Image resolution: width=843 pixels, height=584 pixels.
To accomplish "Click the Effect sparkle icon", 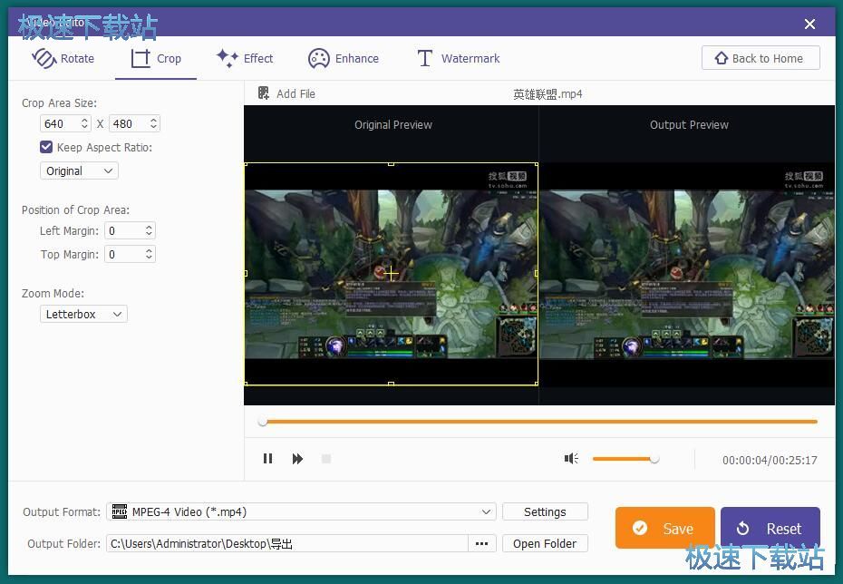I will click(227, 57).
